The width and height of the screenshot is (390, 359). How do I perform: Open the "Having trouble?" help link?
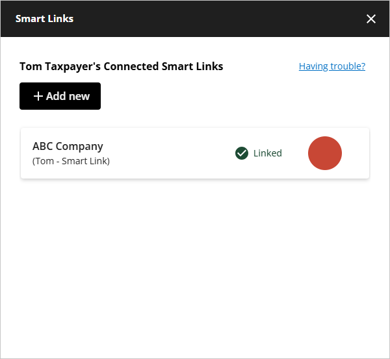coord(331,66)
